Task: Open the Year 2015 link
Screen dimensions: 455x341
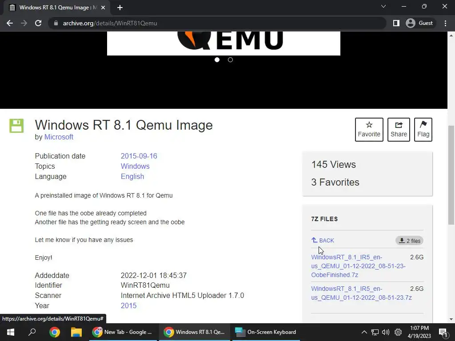Action: 128,305
